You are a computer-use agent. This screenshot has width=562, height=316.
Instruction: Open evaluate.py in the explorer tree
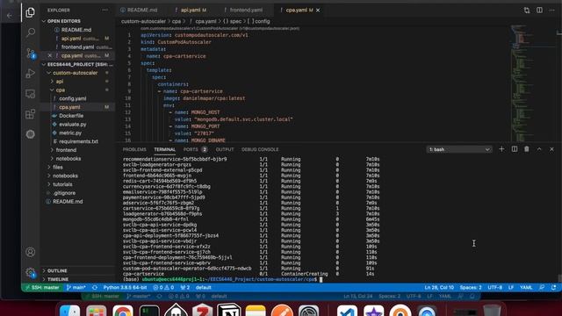click(x=72, y=125)
